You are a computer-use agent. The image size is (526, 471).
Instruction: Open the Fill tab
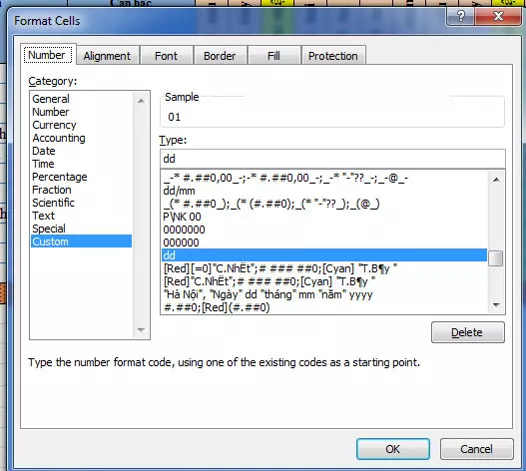coord(273,56)
